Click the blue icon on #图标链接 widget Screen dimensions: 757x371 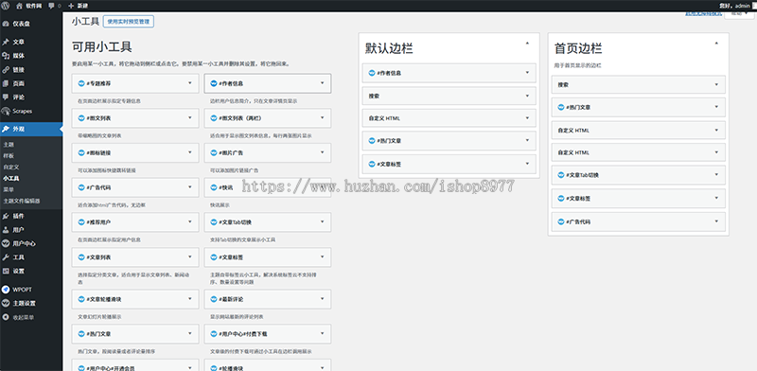[x=80, y=152]
